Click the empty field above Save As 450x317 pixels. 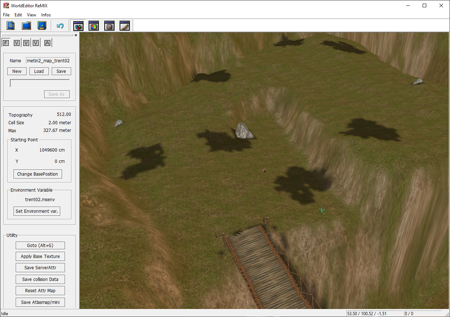(40, 83)
